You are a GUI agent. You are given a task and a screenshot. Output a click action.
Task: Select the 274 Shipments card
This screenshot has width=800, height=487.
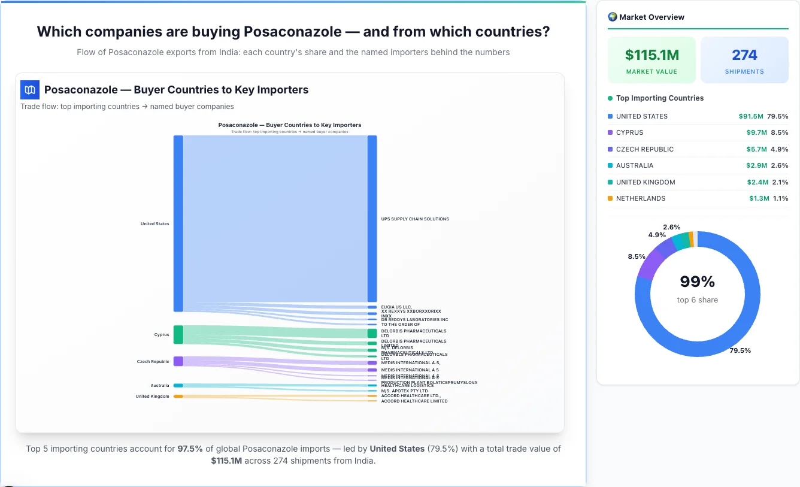pos(744,59)
